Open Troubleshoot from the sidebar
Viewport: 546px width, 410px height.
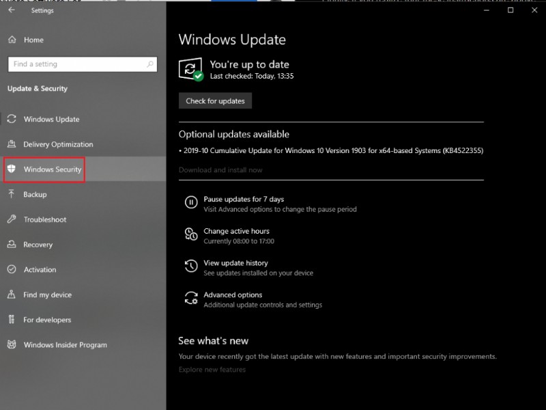pos(12,219)
